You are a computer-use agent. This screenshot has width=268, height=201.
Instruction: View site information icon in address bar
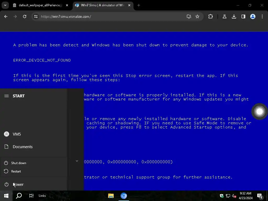click(x=36, y=16)
